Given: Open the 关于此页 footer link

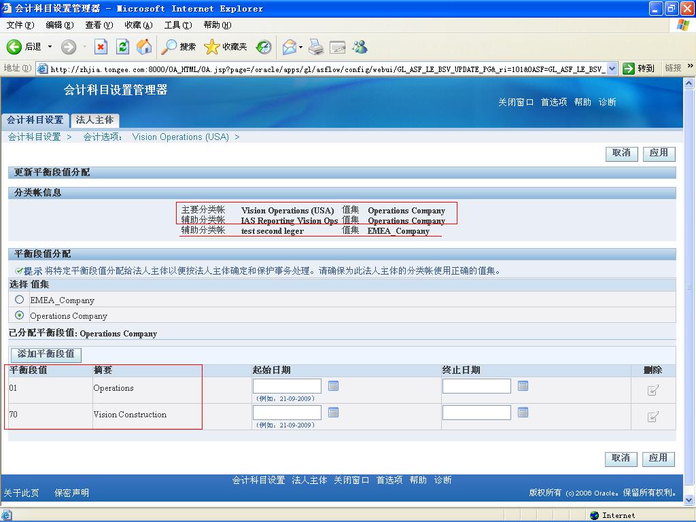Looking at the screenshot, I should [x=21, y=493].
